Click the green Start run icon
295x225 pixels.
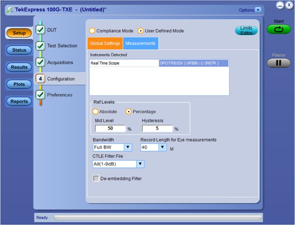279,29
